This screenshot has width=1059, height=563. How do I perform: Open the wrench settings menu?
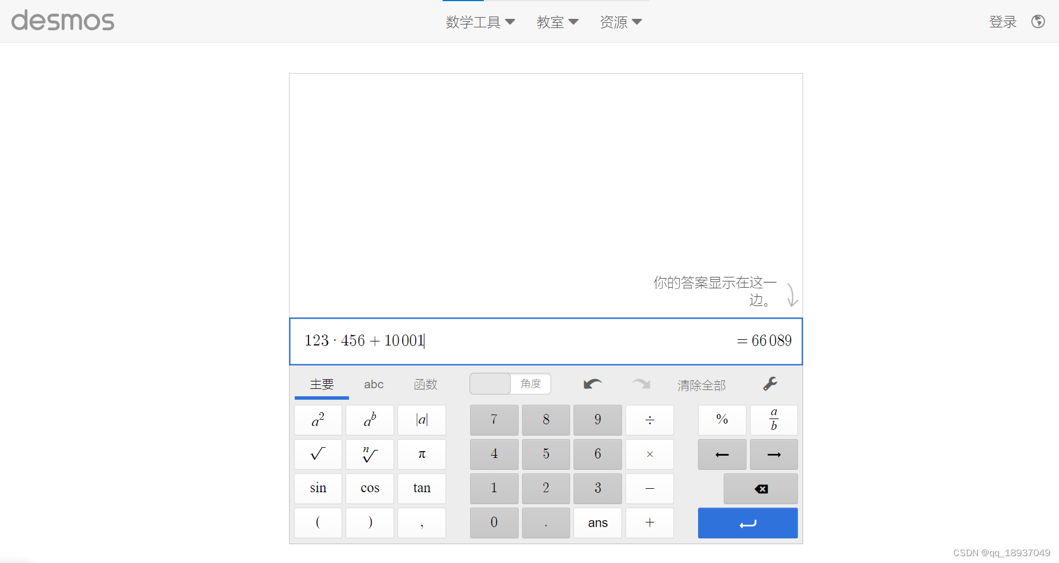coord(770,384)
